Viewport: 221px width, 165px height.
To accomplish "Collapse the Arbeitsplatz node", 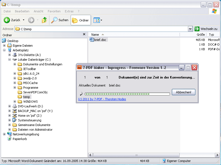I will click(x=4, y=50).
